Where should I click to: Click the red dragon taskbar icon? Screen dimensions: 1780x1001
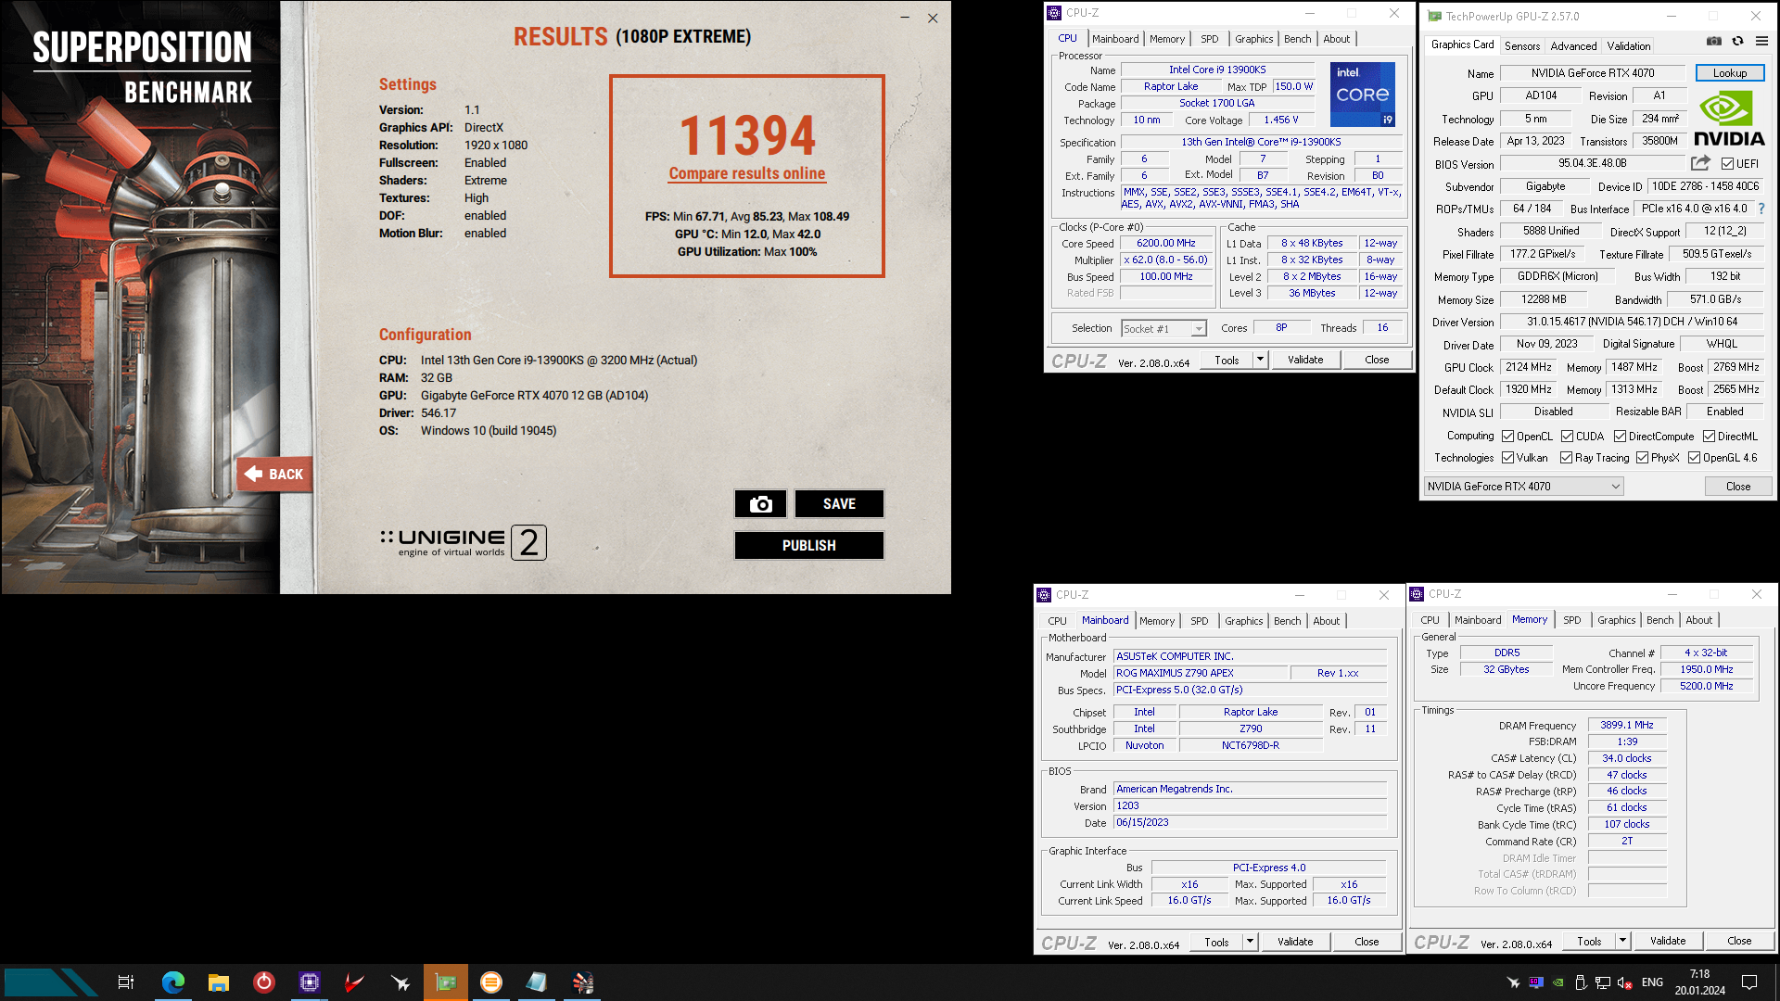(x=354, y=982)
